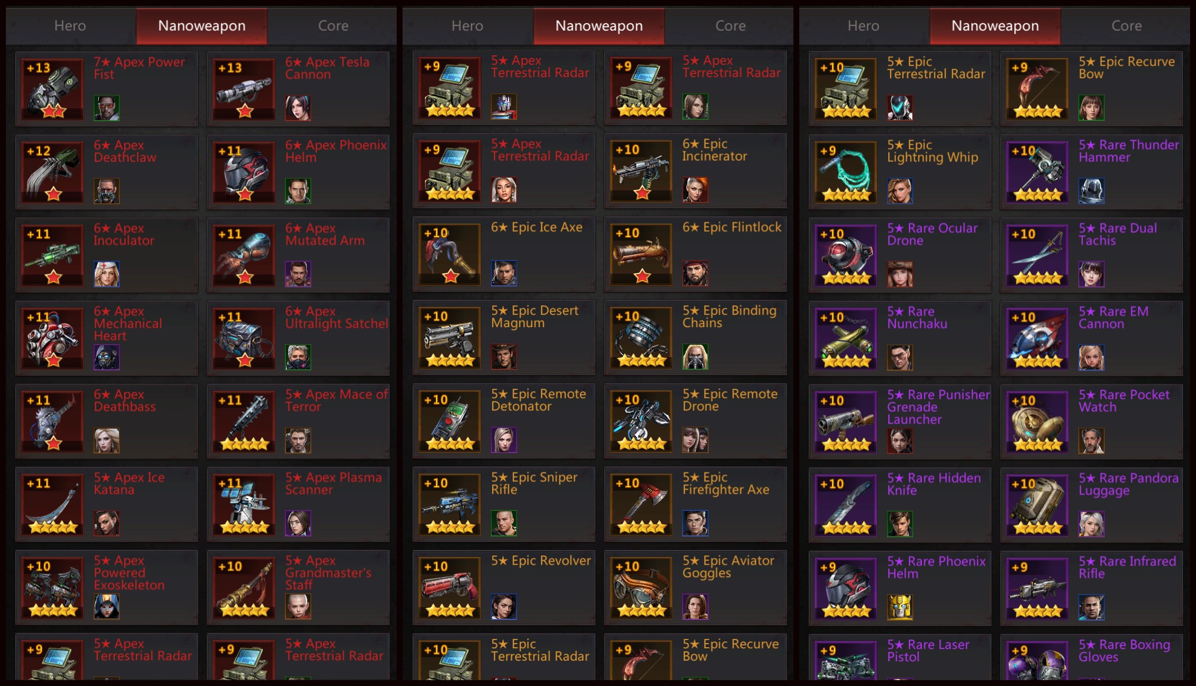Pick the 6★ Epic Ice Axe icon

(x=450, y=255)
